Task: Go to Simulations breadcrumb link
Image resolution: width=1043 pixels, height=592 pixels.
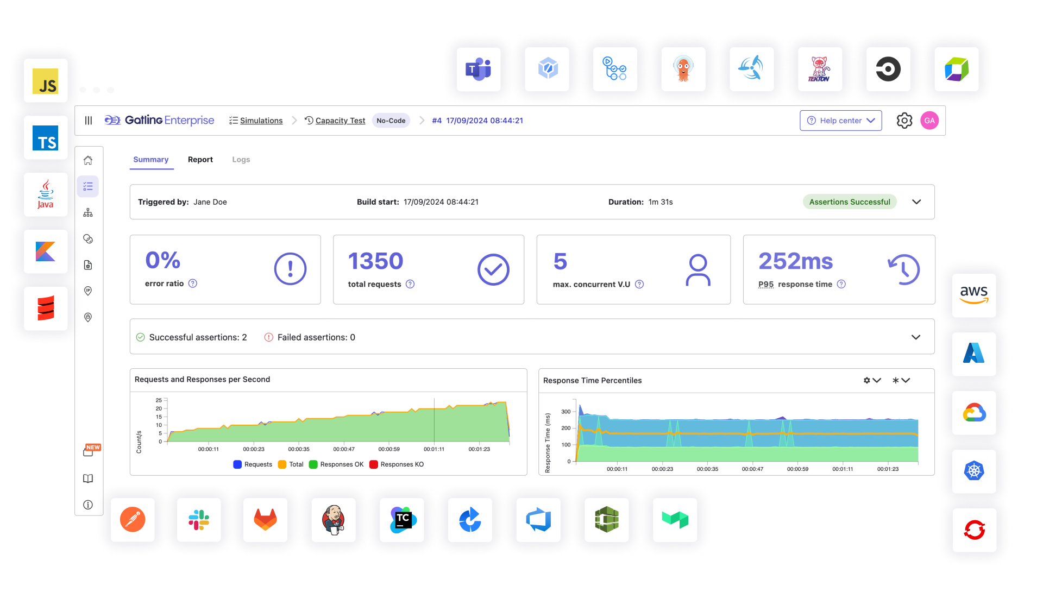Action: coord(256,121)
